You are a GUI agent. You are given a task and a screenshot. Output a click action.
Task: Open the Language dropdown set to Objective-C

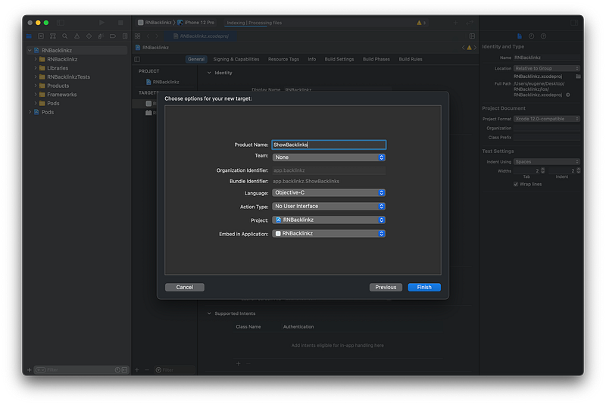pos(330,192)
